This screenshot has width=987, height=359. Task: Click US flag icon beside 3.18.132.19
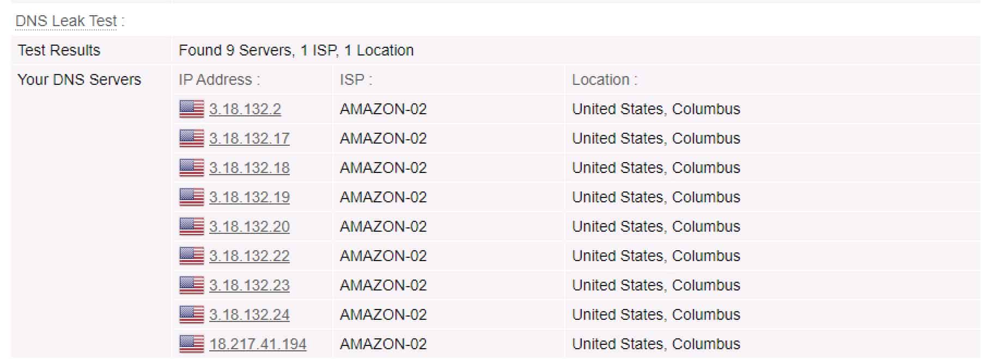192,197
